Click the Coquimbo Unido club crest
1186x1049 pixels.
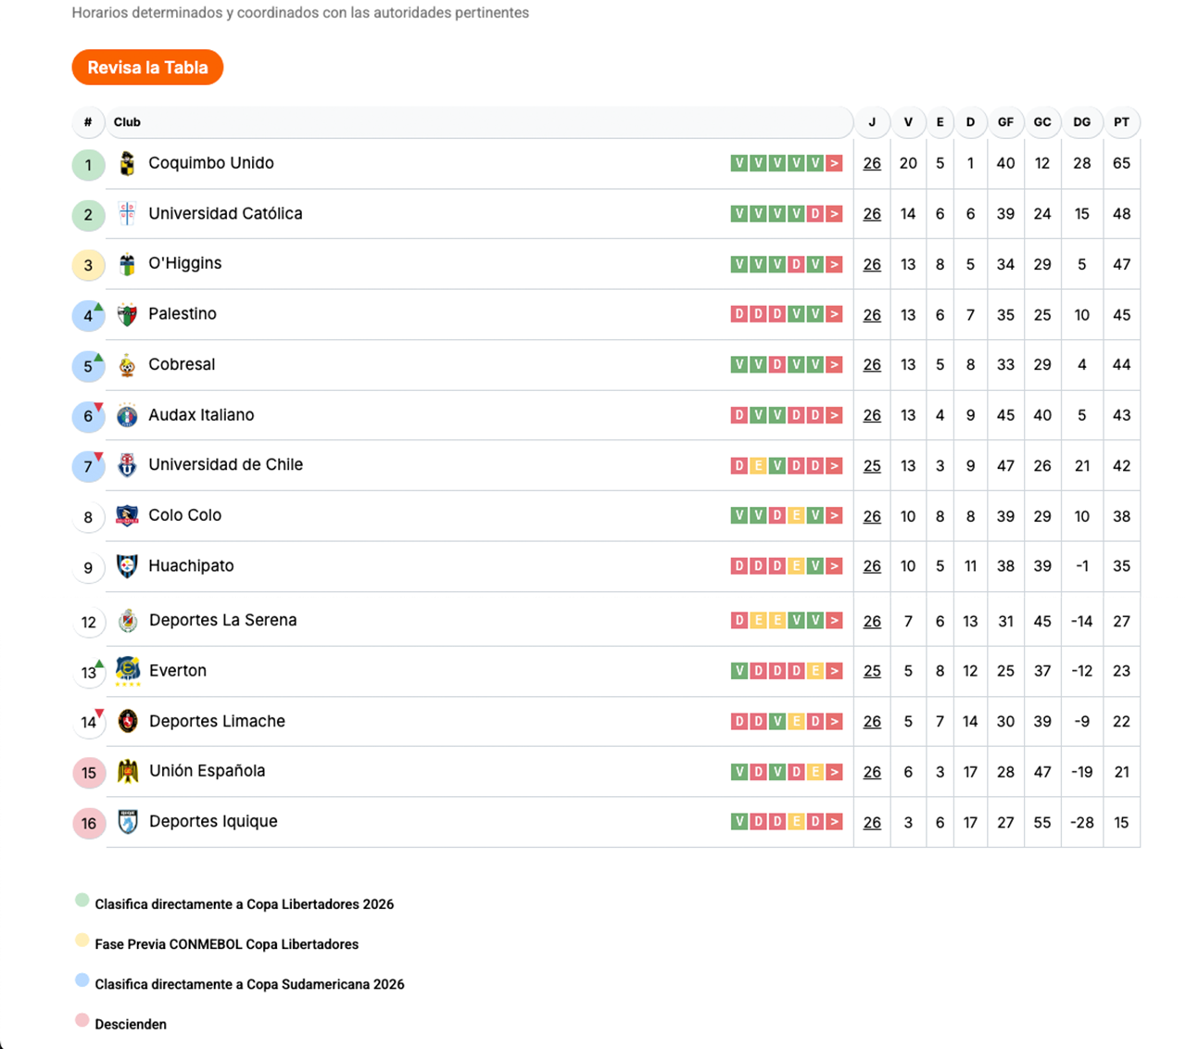tap(128, 164)
